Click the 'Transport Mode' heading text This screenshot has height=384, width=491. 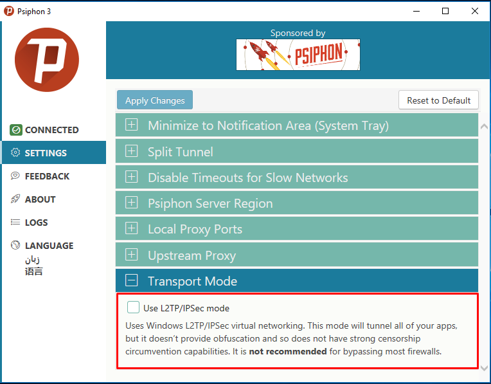point(192,281)
